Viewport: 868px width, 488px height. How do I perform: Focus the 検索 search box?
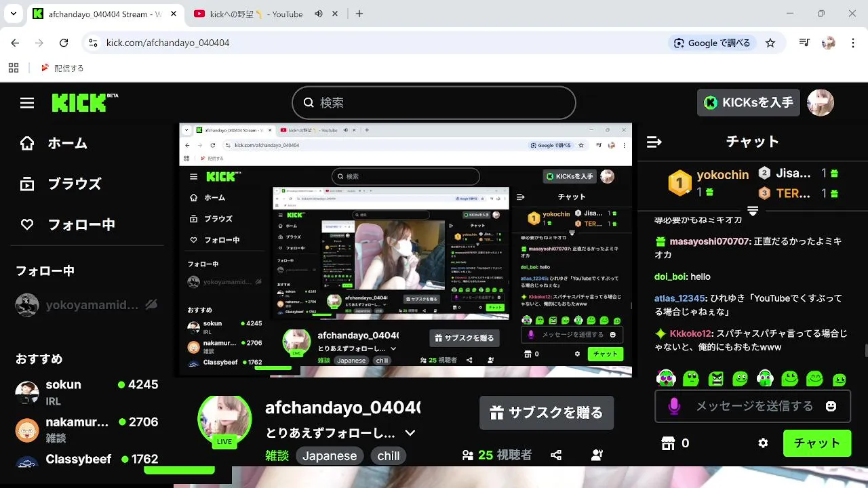click(434, 103)
